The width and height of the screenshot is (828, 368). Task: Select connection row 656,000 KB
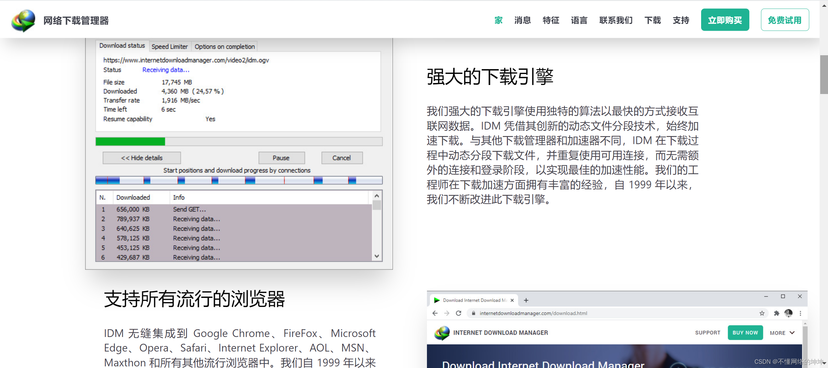tap(234, 209)
